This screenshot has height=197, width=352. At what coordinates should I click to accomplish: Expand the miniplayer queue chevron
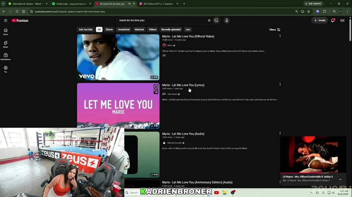click(340, 179)
